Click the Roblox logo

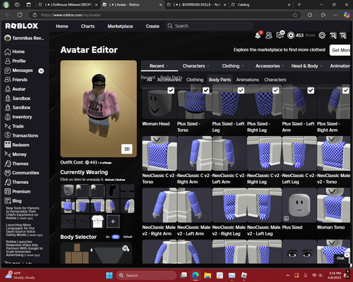(x=22, y=26)
